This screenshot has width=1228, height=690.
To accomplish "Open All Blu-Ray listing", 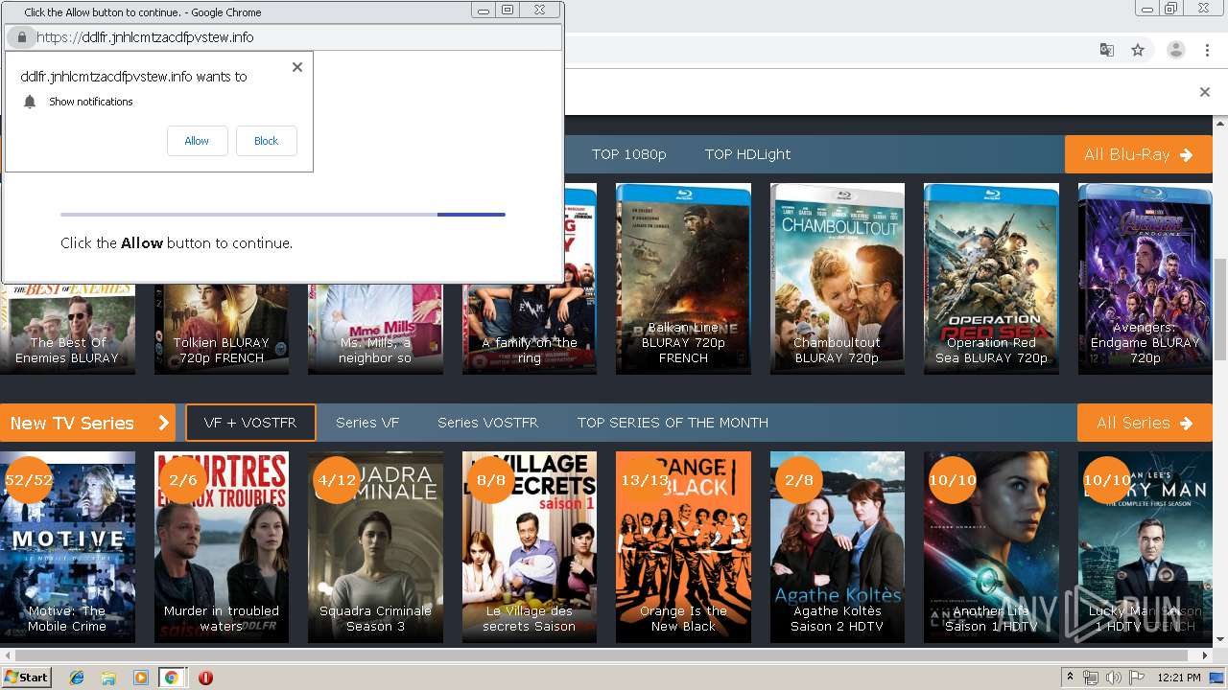I will pyautogui.click(x=1139, y=154).
